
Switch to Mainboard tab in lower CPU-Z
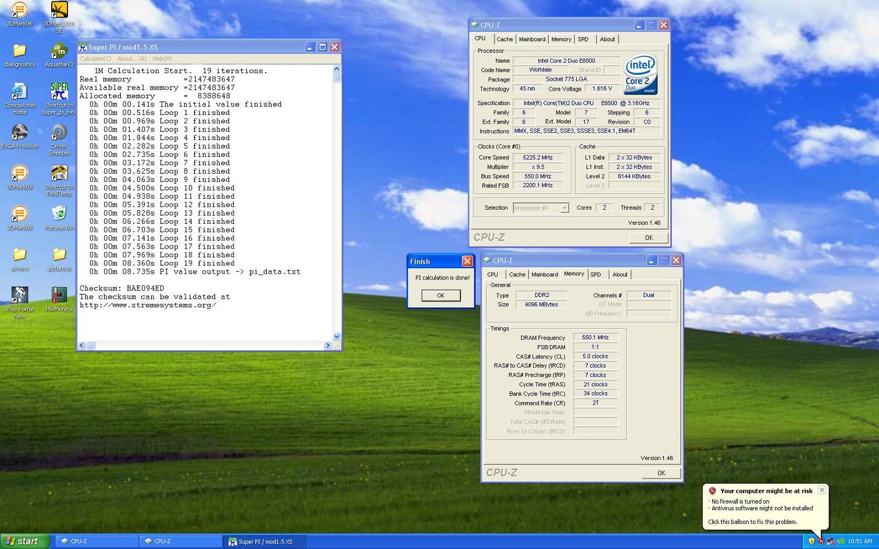(545, 275)
